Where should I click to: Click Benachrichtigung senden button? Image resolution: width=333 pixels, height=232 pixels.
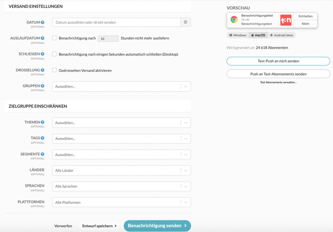click(157, 226)
